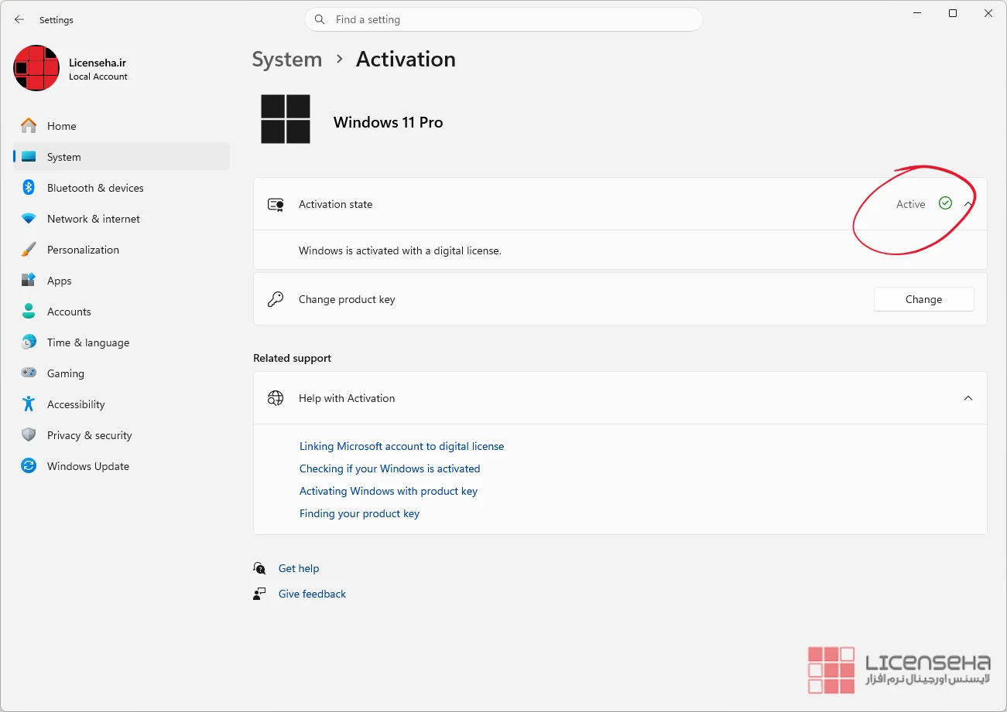Click the Accounts person icon
1007x712 pixels.
click(29, 312)
